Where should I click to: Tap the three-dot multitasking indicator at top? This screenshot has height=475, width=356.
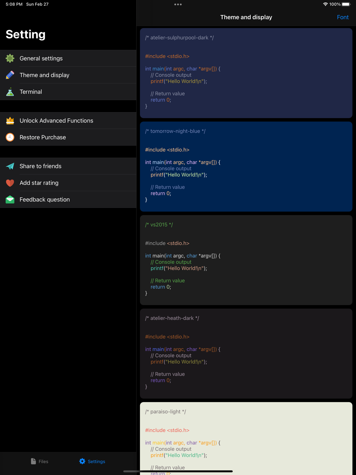(178, 5)
